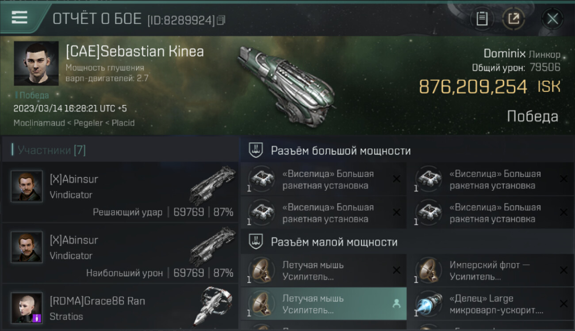Click the Moclinamaud < Pegeler < Placid location
575x331 pixels.
pos(74,123)
